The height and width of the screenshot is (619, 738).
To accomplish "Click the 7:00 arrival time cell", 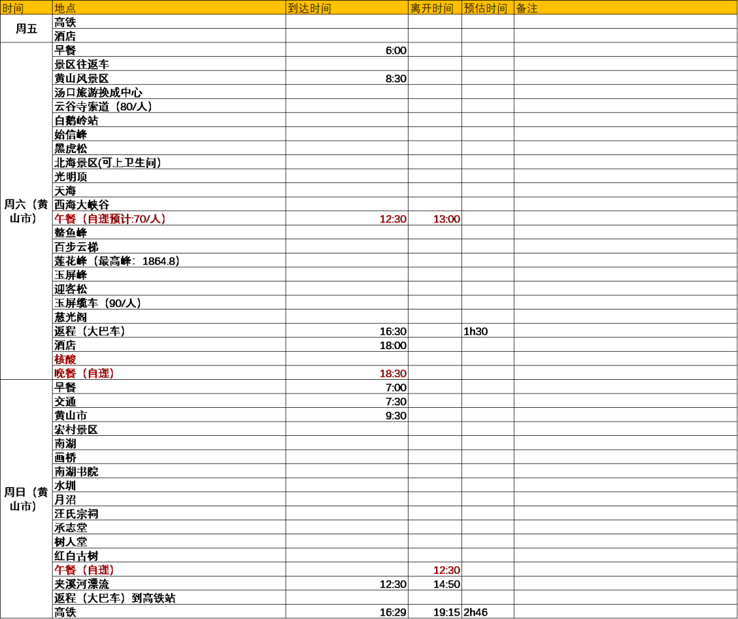I will pos(347,387).
